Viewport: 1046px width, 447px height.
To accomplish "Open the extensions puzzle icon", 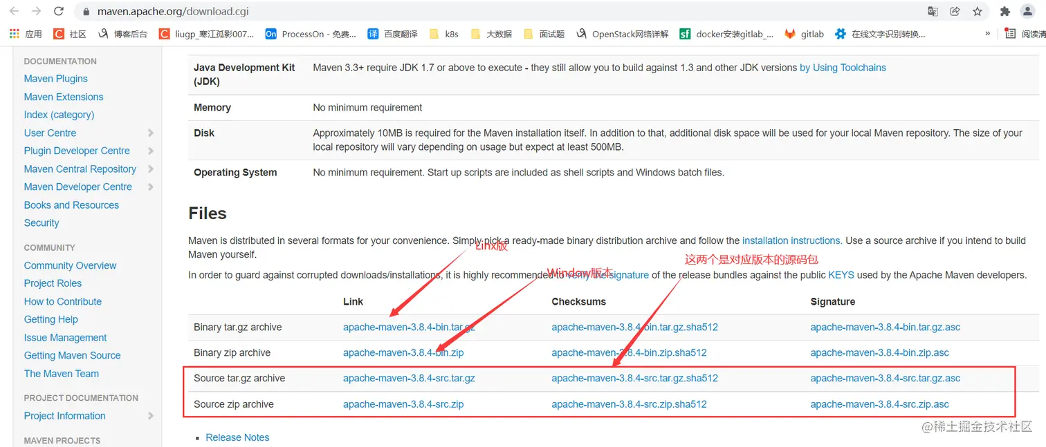I will [1005, 11].
